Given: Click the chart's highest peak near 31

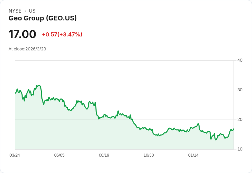Looking at the screenshot, I should tap(39, 85).
